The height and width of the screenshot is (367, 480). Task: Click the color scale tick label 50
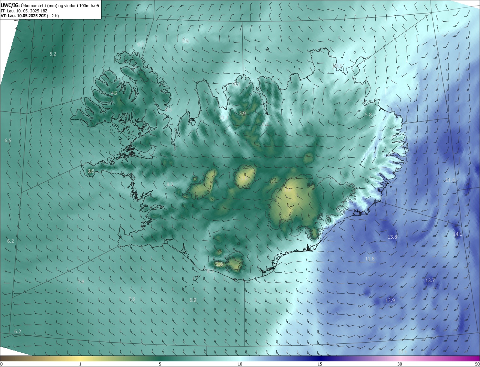[477, 364]
